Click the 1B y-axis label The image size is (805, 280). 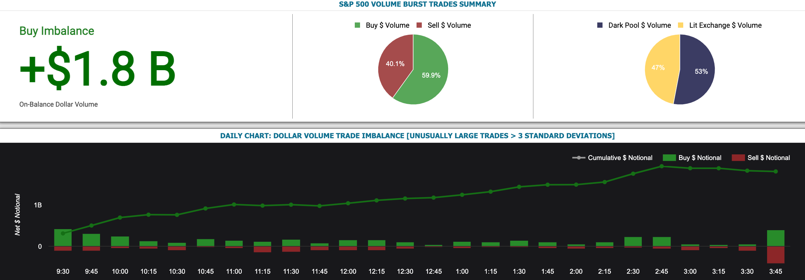coord(38,205)
